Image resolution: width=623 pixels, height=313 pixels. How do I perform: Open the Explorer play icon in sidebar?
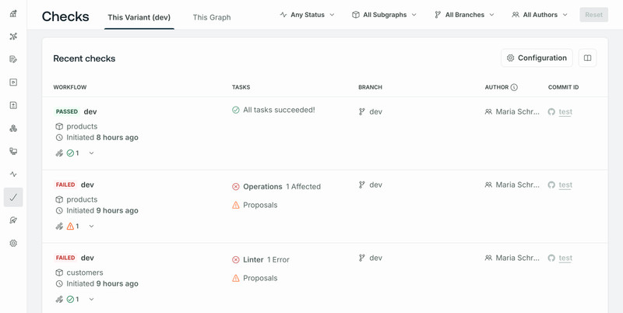coord(13,83)
